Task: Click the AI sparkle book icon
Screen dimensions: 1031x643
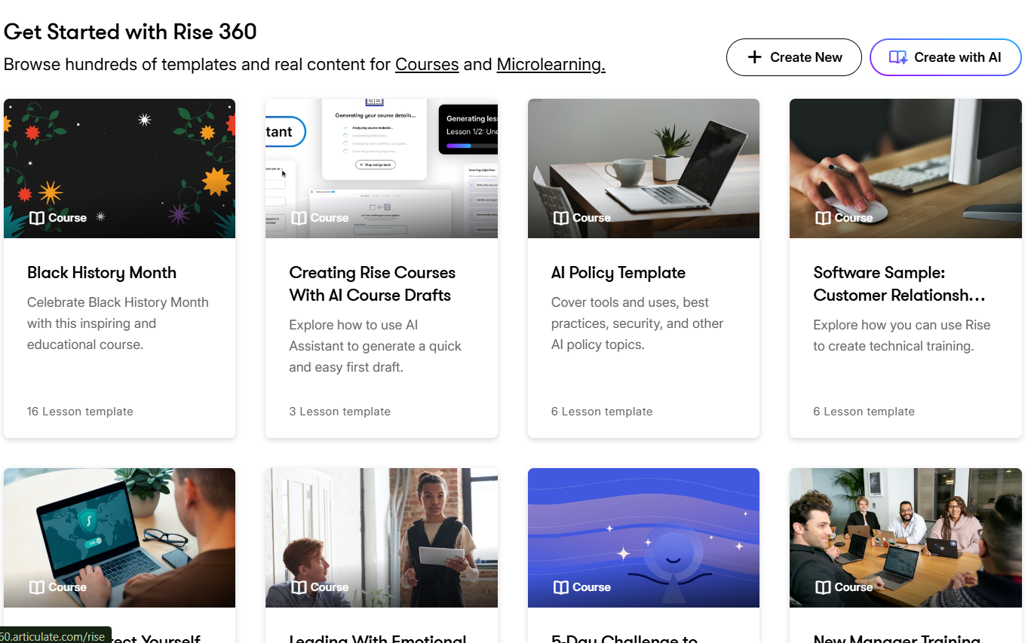Action: click(x=898, y=57)
